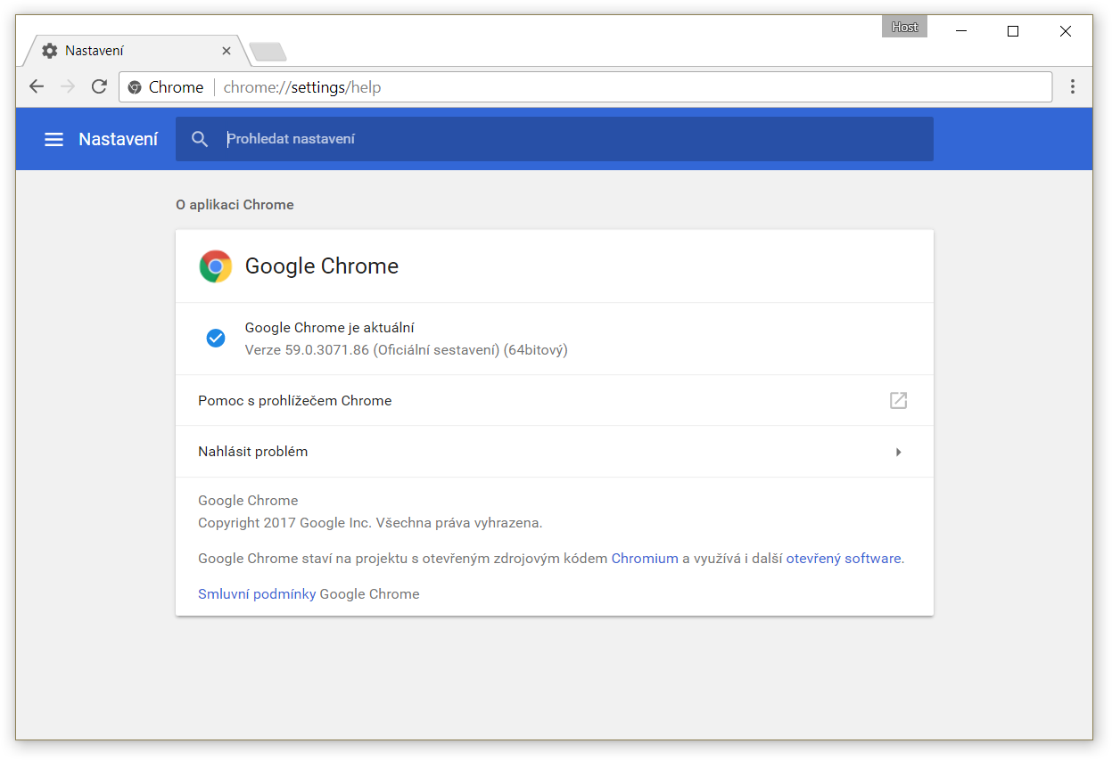Click the Google Chrome logo icon
The image size is (1112, 760).
tap(216, 266)
